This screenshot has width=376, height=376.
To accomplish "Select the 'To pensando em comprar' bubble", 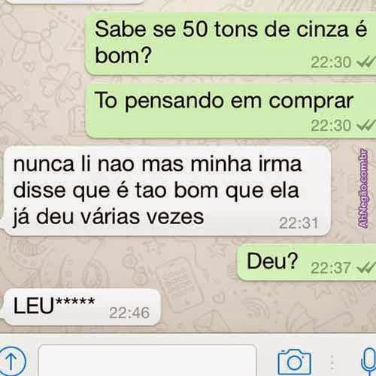I will click(x=231, y=111).
